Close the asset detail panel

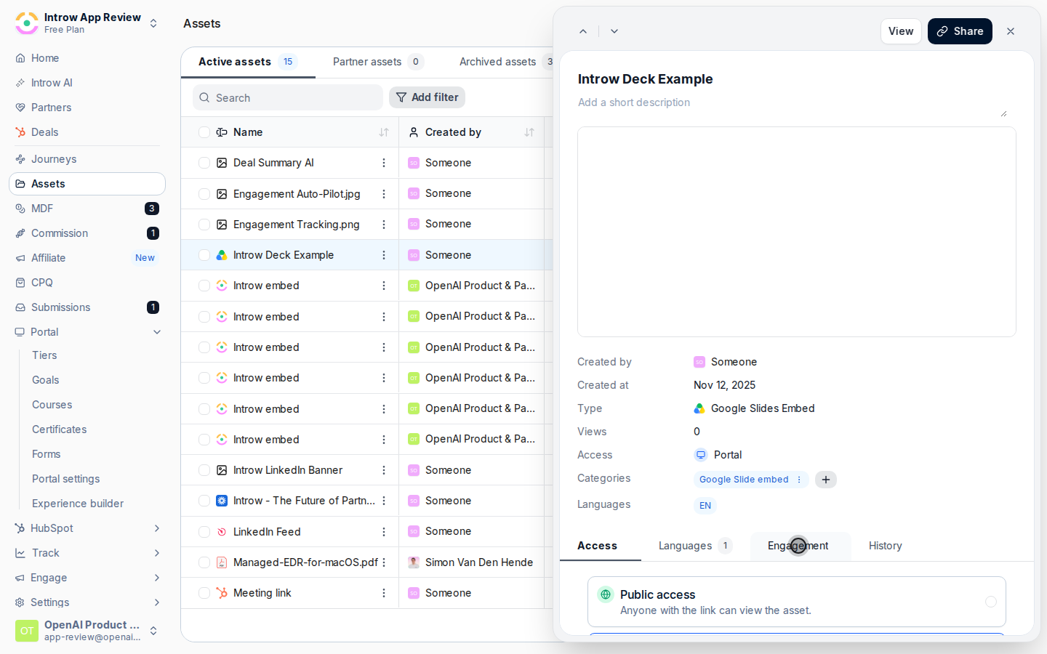[1011, 31]
